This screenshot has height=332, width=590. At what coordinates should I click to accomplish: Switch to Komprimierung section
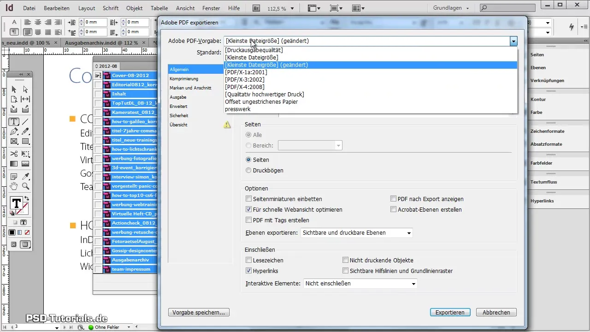click(x=184, y=79)
